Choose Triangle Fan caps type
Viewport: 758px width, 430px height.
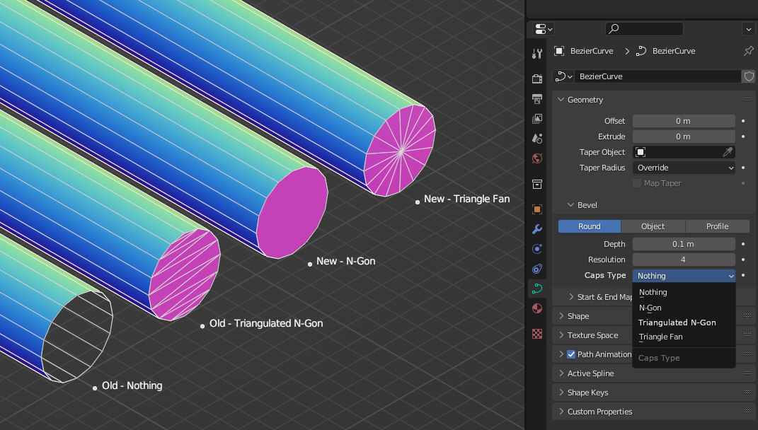(684, 337)
